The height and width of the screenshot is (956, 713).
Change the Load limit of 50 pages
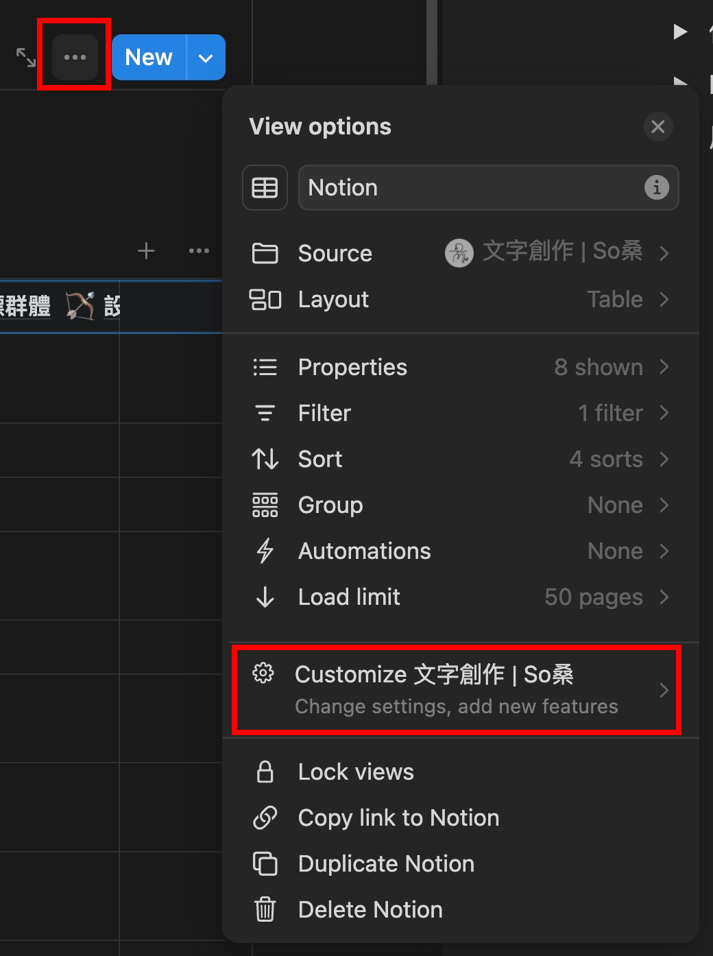(459, 597)
